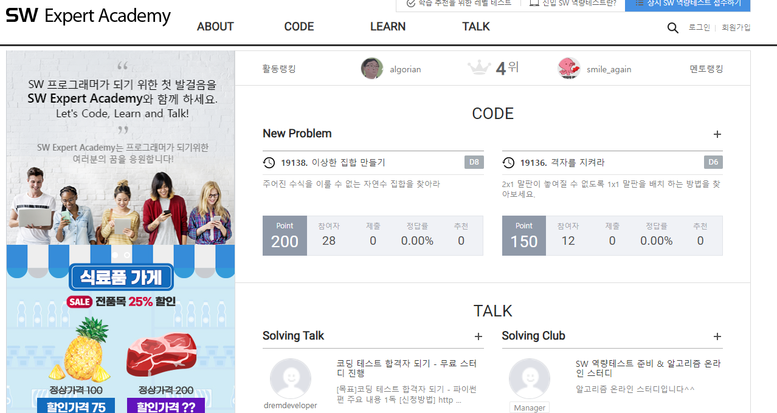
Task: Open the TALK menu in the navigation bar
Action: 476,27
